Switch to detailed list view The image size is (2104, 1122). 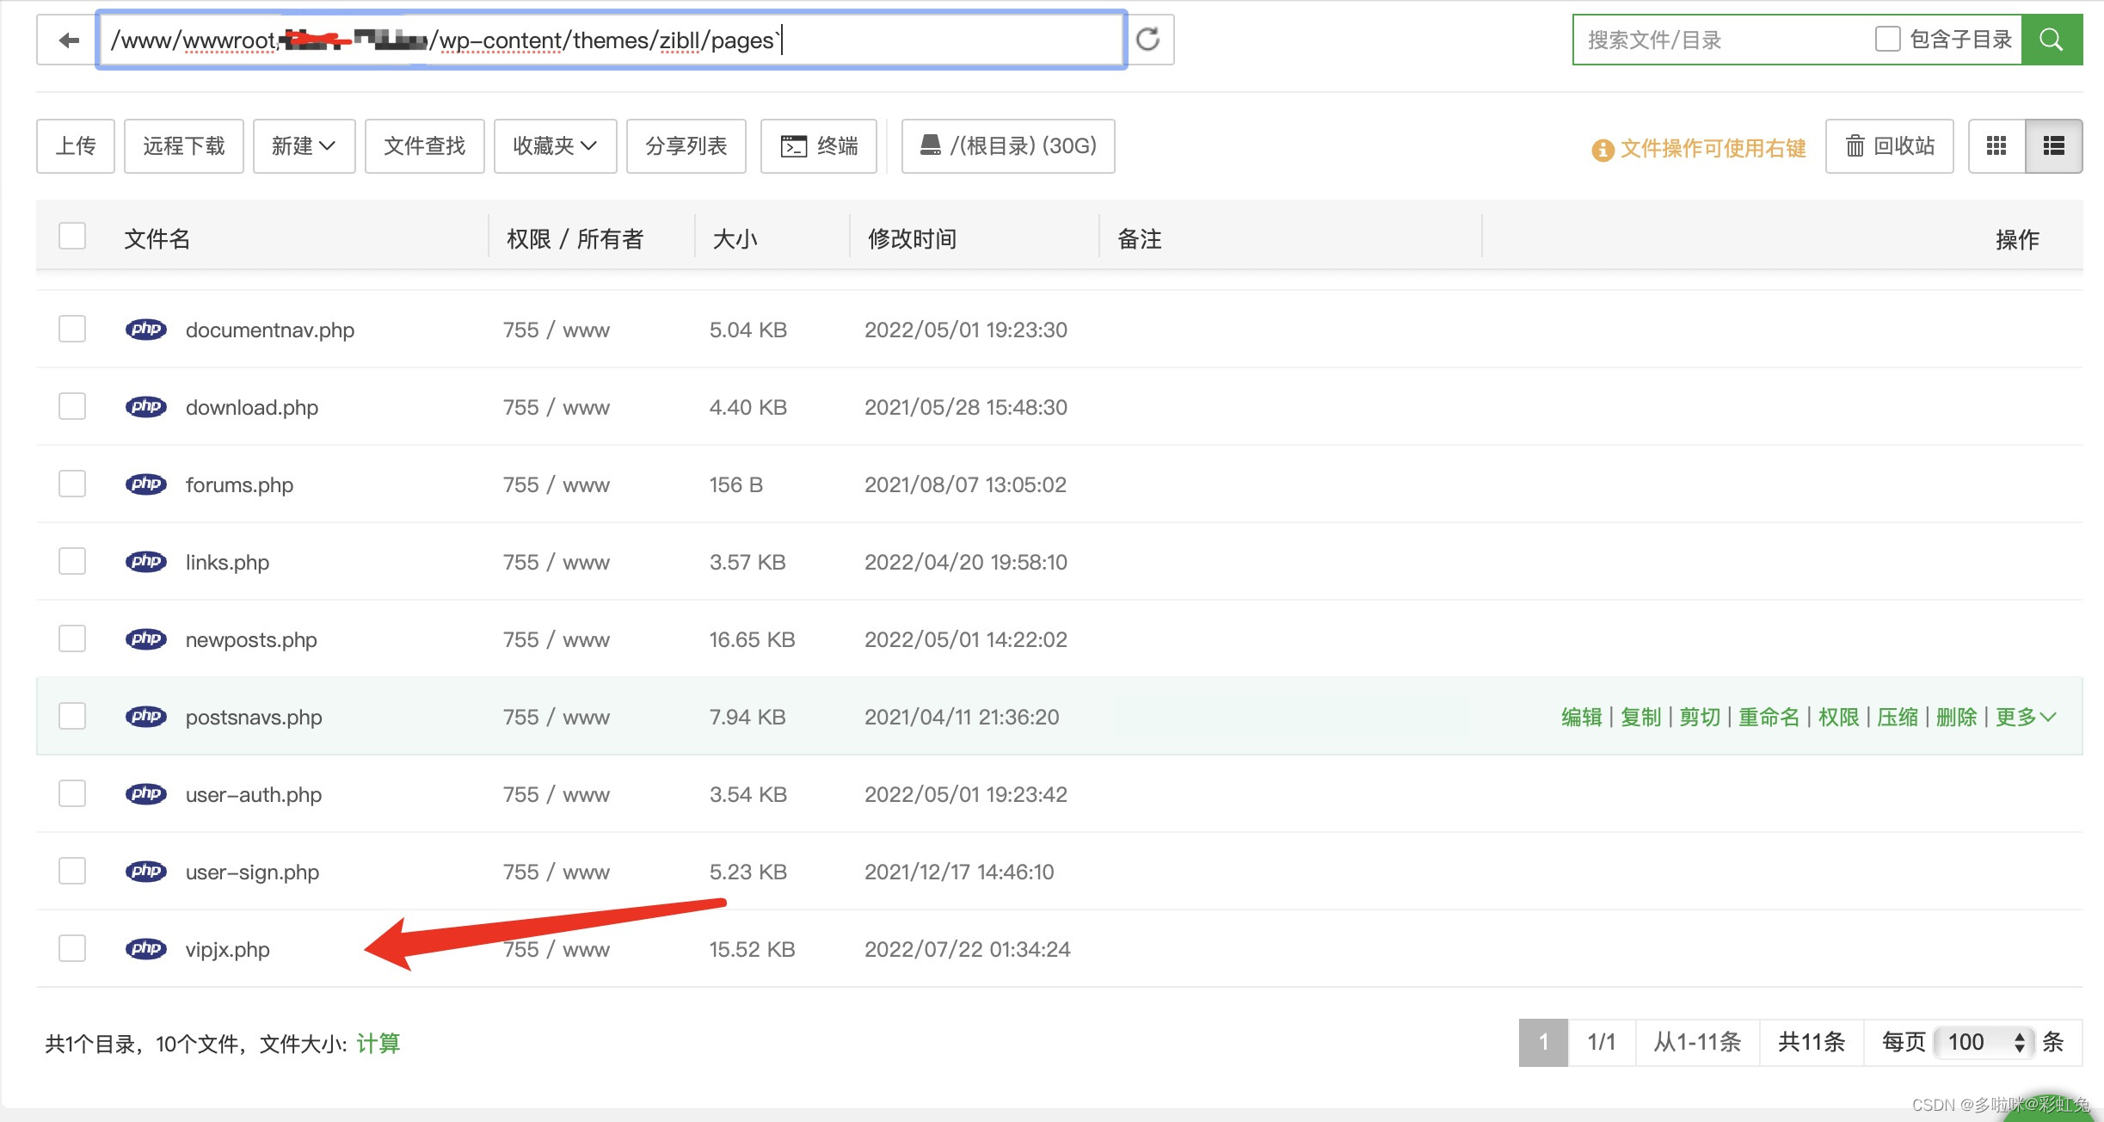[2054, 146]
